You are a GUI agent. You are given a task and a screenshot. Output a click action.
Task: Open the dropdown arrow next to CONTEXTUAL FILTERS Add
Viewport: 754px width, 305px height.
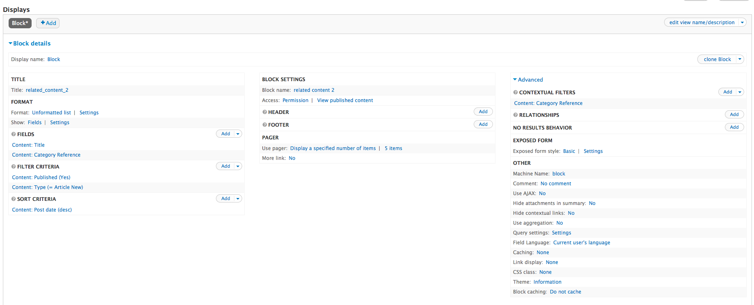point(740,92)
